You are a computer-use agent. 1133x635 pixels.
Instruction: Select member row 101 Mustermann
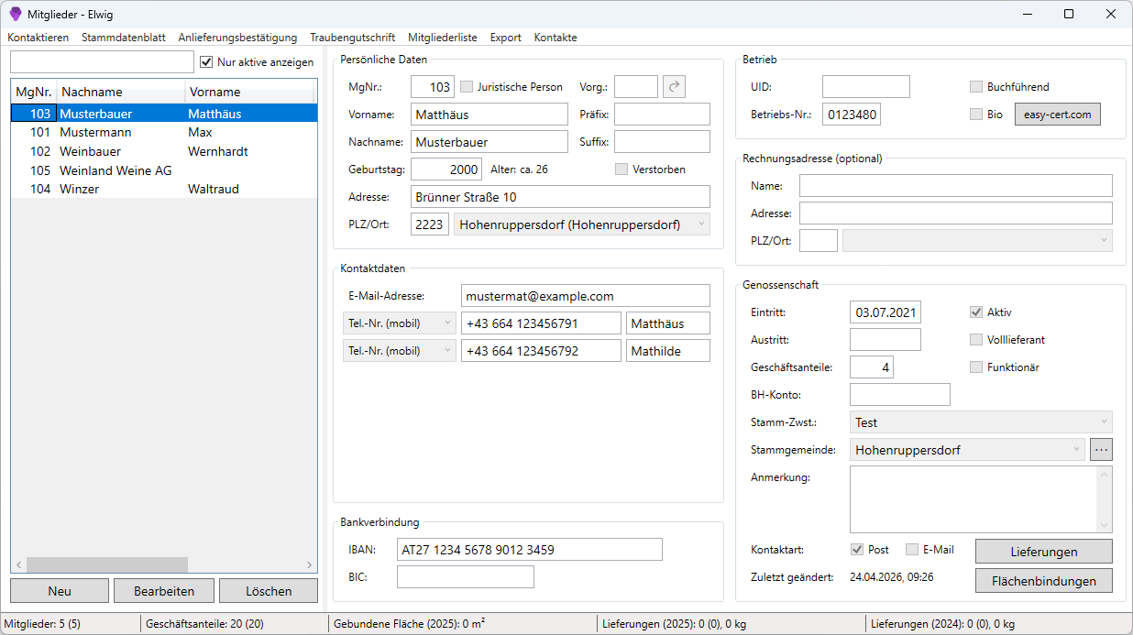[x=164, y=133]
